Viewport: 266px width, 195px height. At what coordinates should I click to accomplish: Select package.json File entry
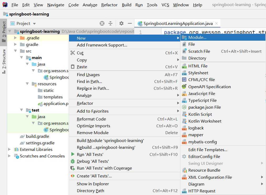(204, 107)
